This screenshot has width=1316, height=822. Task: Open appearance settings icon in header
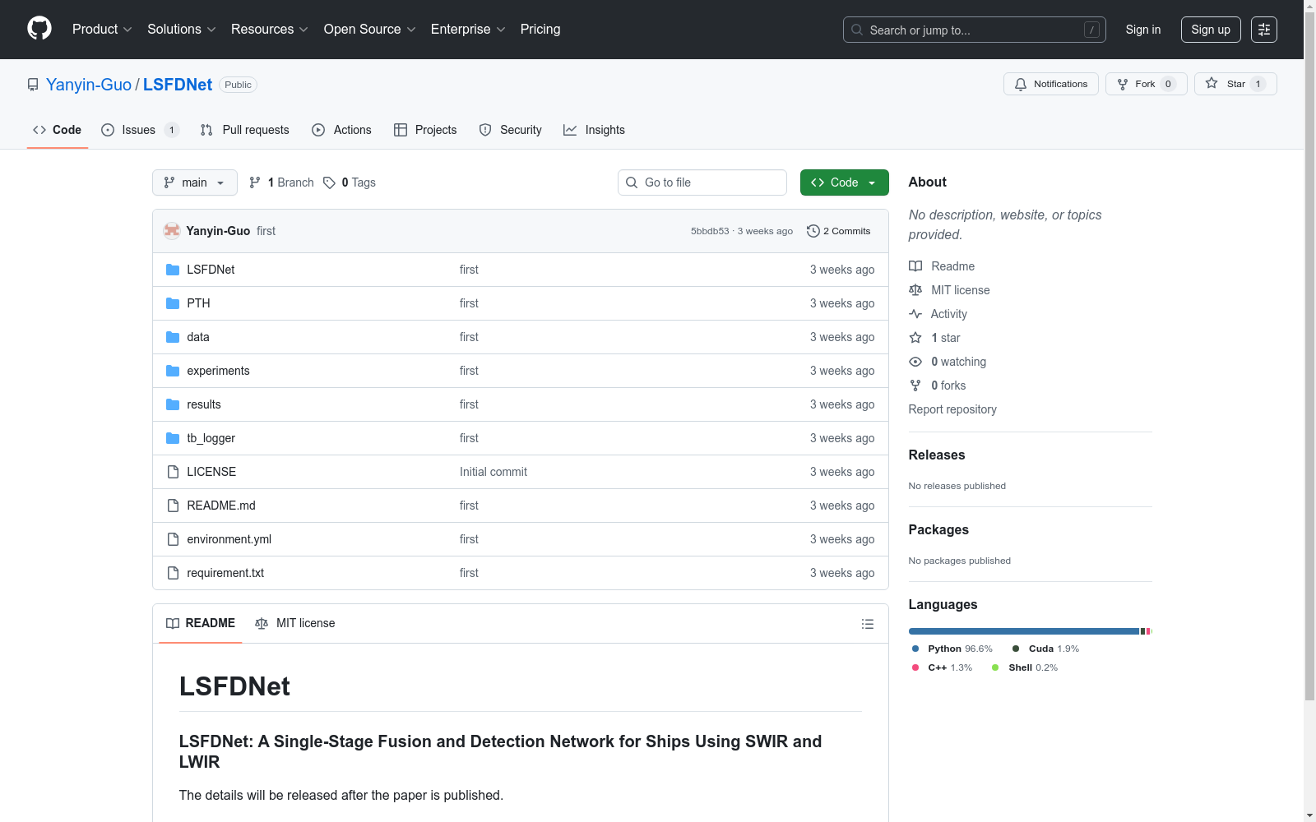click(x=1264, y=30)
